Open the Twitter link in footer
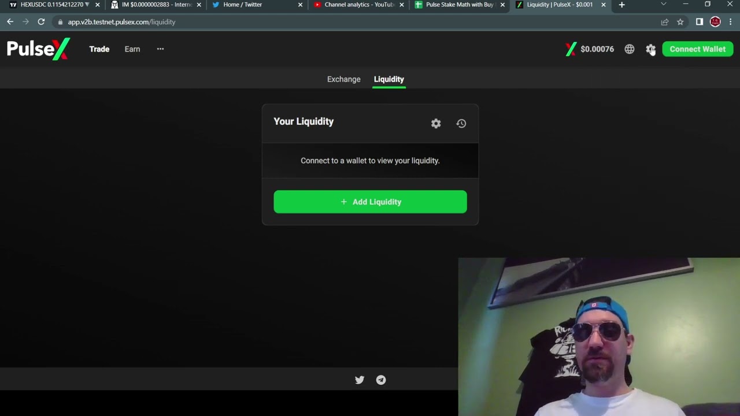The image size is (740, 416). point(360,380)
